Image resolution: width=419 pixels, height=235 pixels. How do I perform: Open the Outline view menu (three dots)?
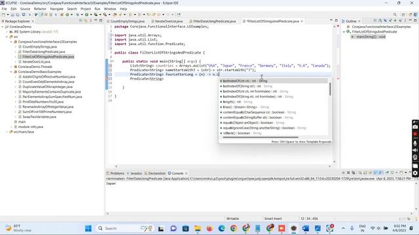[405, 21]
